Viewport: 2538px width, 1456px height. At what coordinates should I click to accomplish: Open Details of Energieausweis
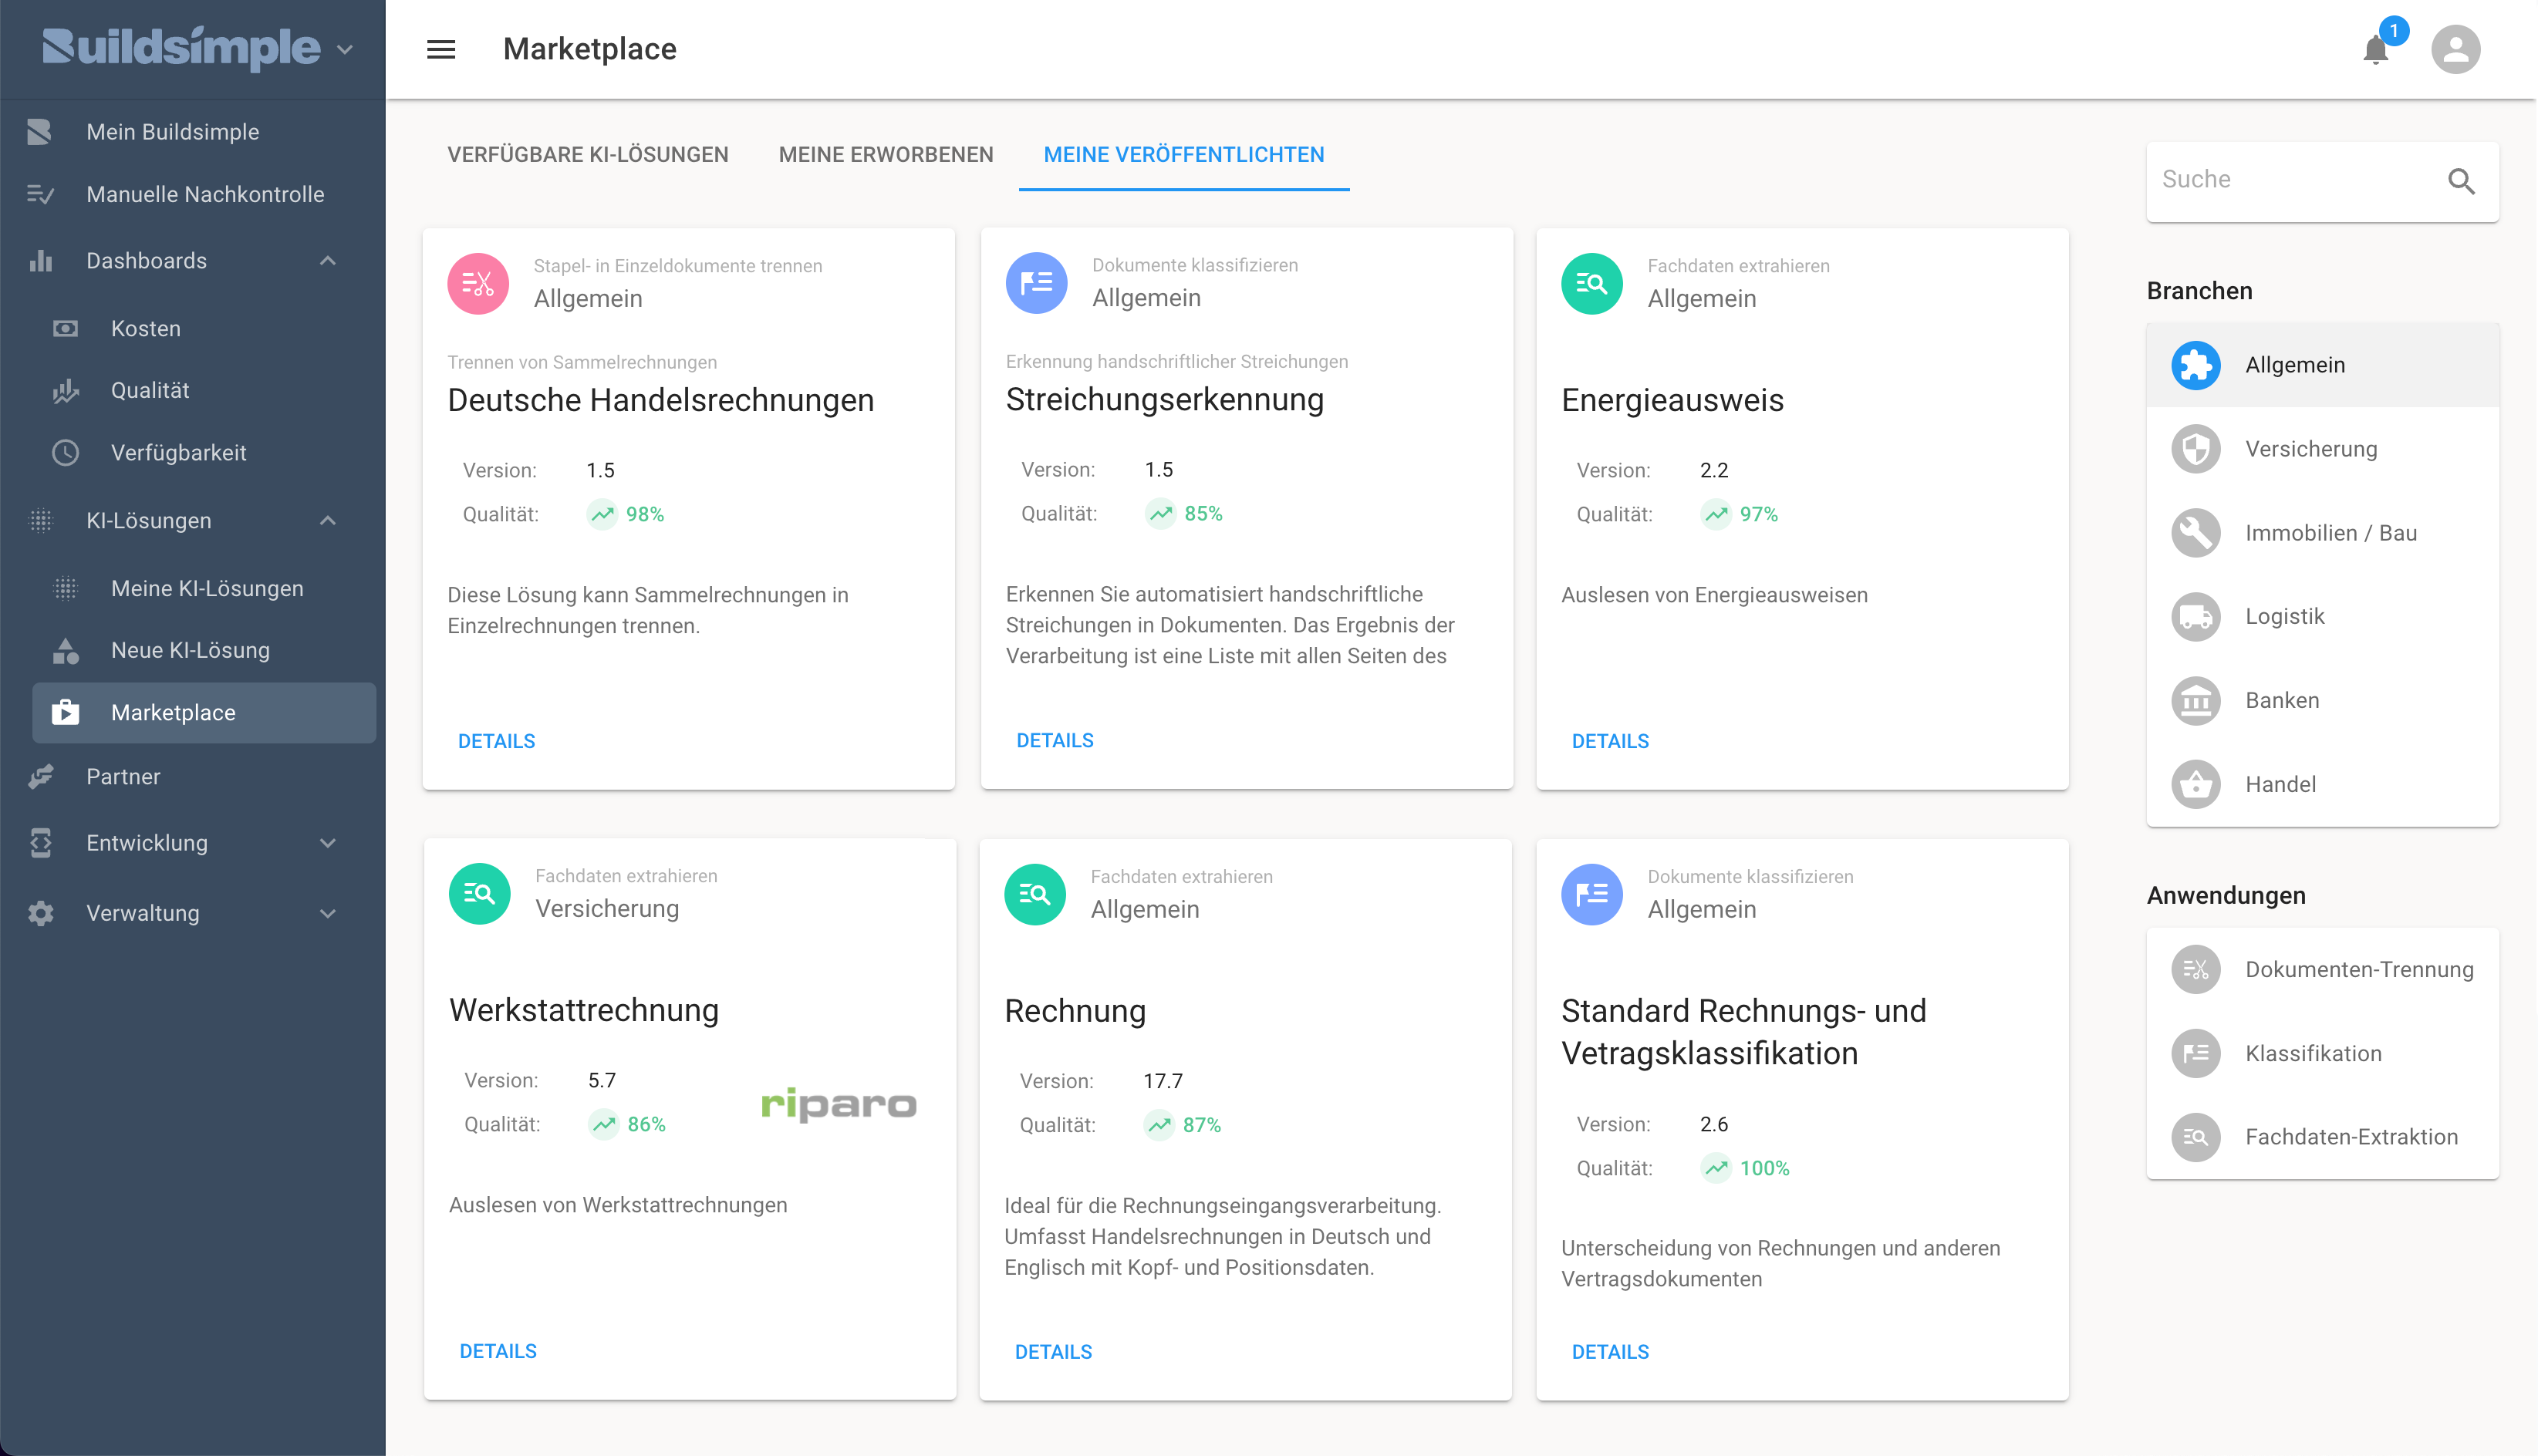pyautogui.click(x=1610, y=741)
